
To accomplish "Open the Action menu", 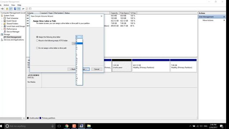I will pos(6,5).
